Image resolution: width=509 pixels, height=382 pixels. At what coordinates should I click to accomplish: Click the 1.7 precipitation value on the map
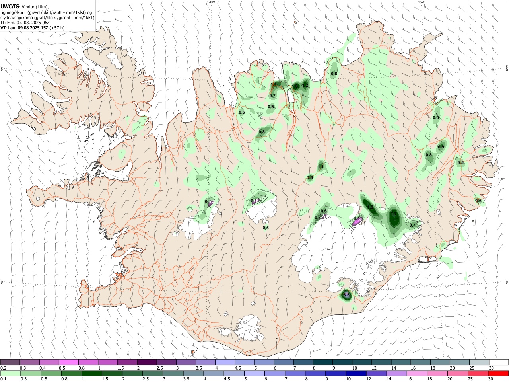point(394,214)
